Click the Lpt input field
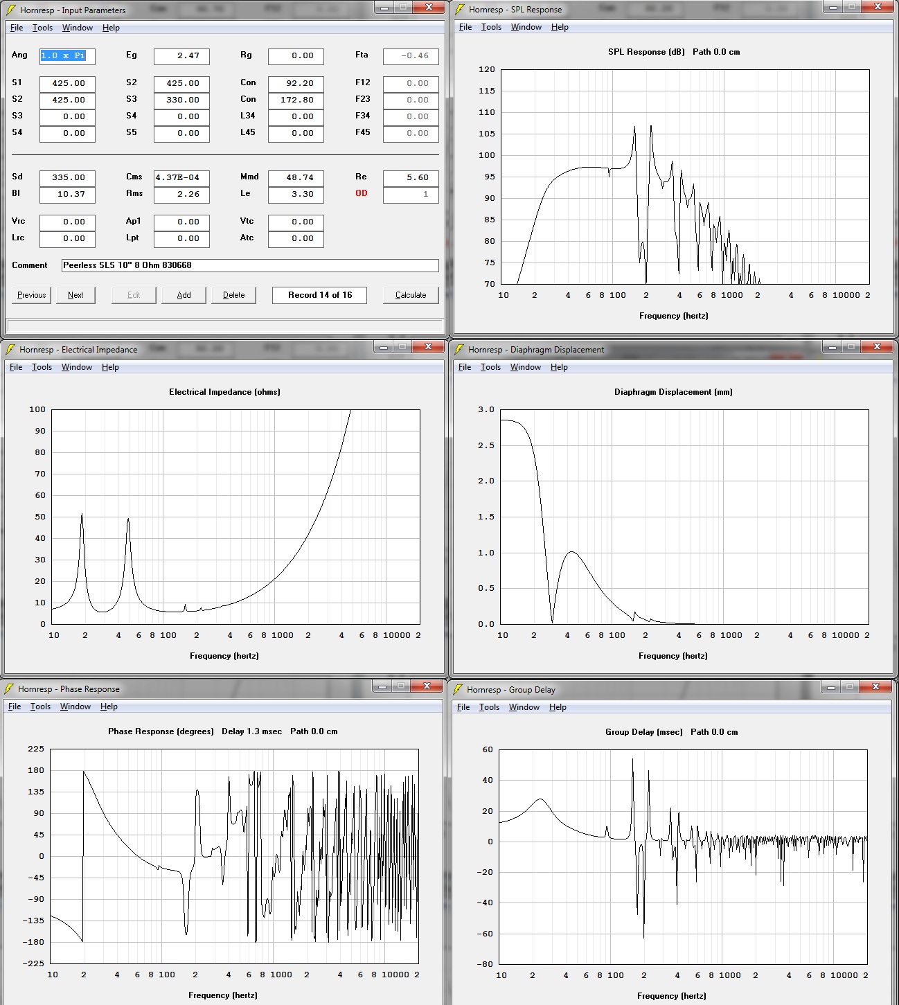Viewport: 899px width, 1005px height. [x=181, y=239]
